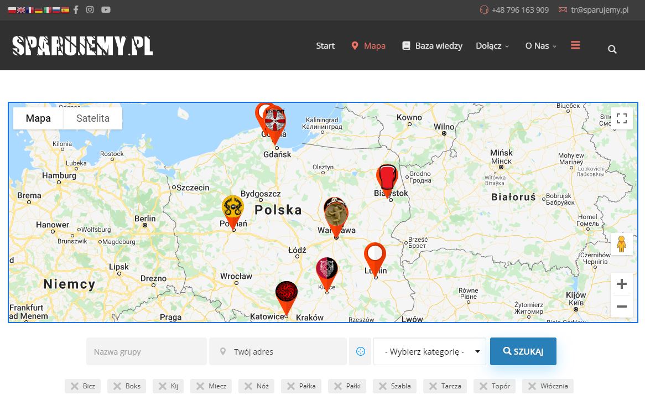The image size is (645, 405).
Task: Open the hamburger menu icon
Action: tap(575, 45)
